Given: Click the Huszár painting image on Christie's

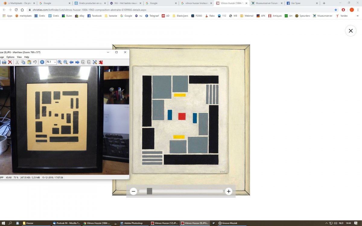Looking at the screenshot, I should 181,120.
